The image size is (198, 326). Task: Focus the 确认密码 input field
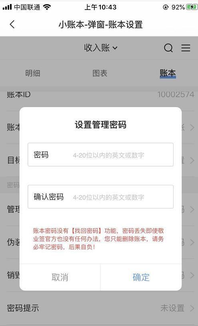pos(100,197)
